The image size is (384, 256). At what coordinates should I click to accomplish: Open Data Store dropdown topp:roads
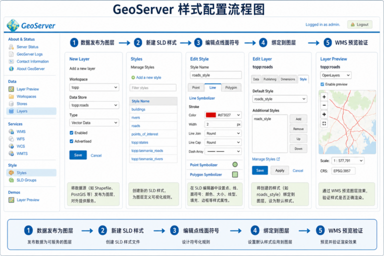point(94,105)
